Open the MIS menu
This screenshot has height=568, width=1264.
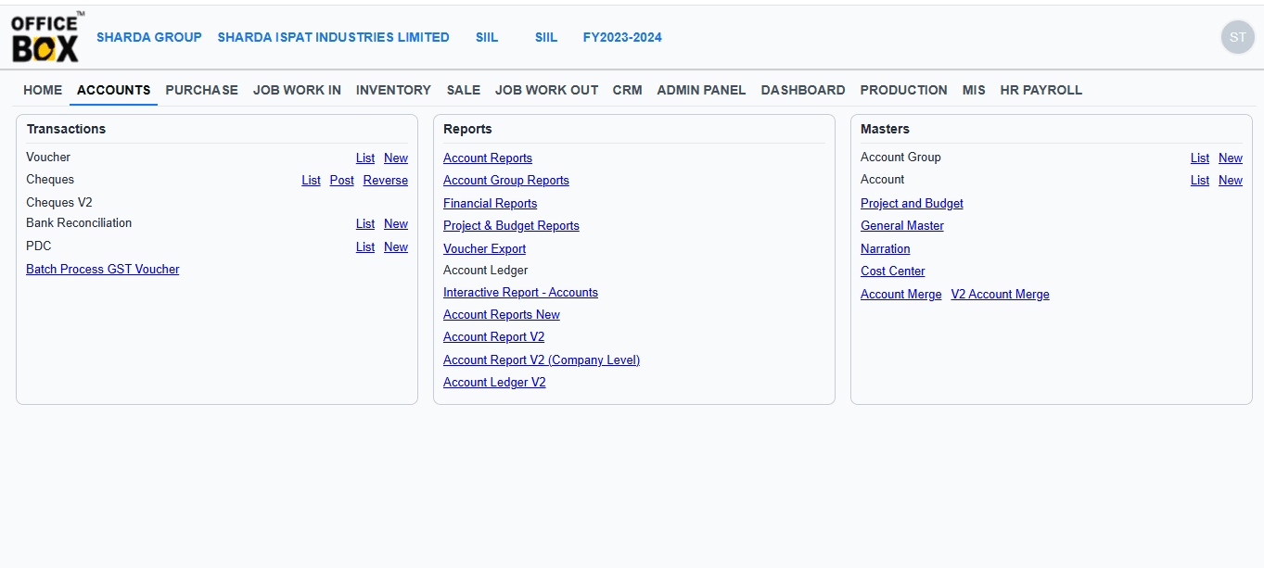tap(974, 90)
